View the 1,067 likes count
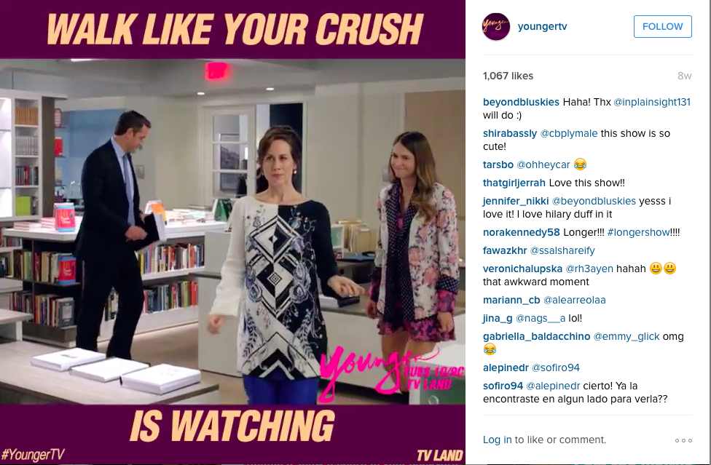711x465 pixels. (508, 76)
